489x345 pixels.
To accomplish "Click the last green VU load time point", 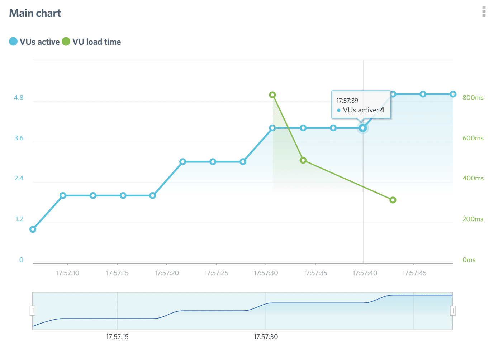I will click(393, 200).
